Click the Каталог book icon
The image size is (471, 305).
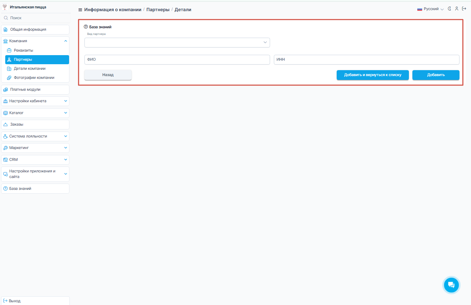tap(5, 113)
